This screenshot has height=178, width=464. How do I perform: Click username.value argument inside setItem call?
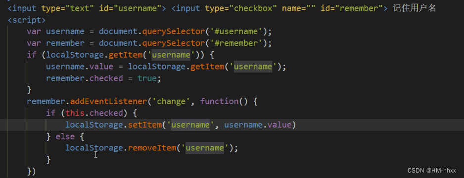coord(257,125)
